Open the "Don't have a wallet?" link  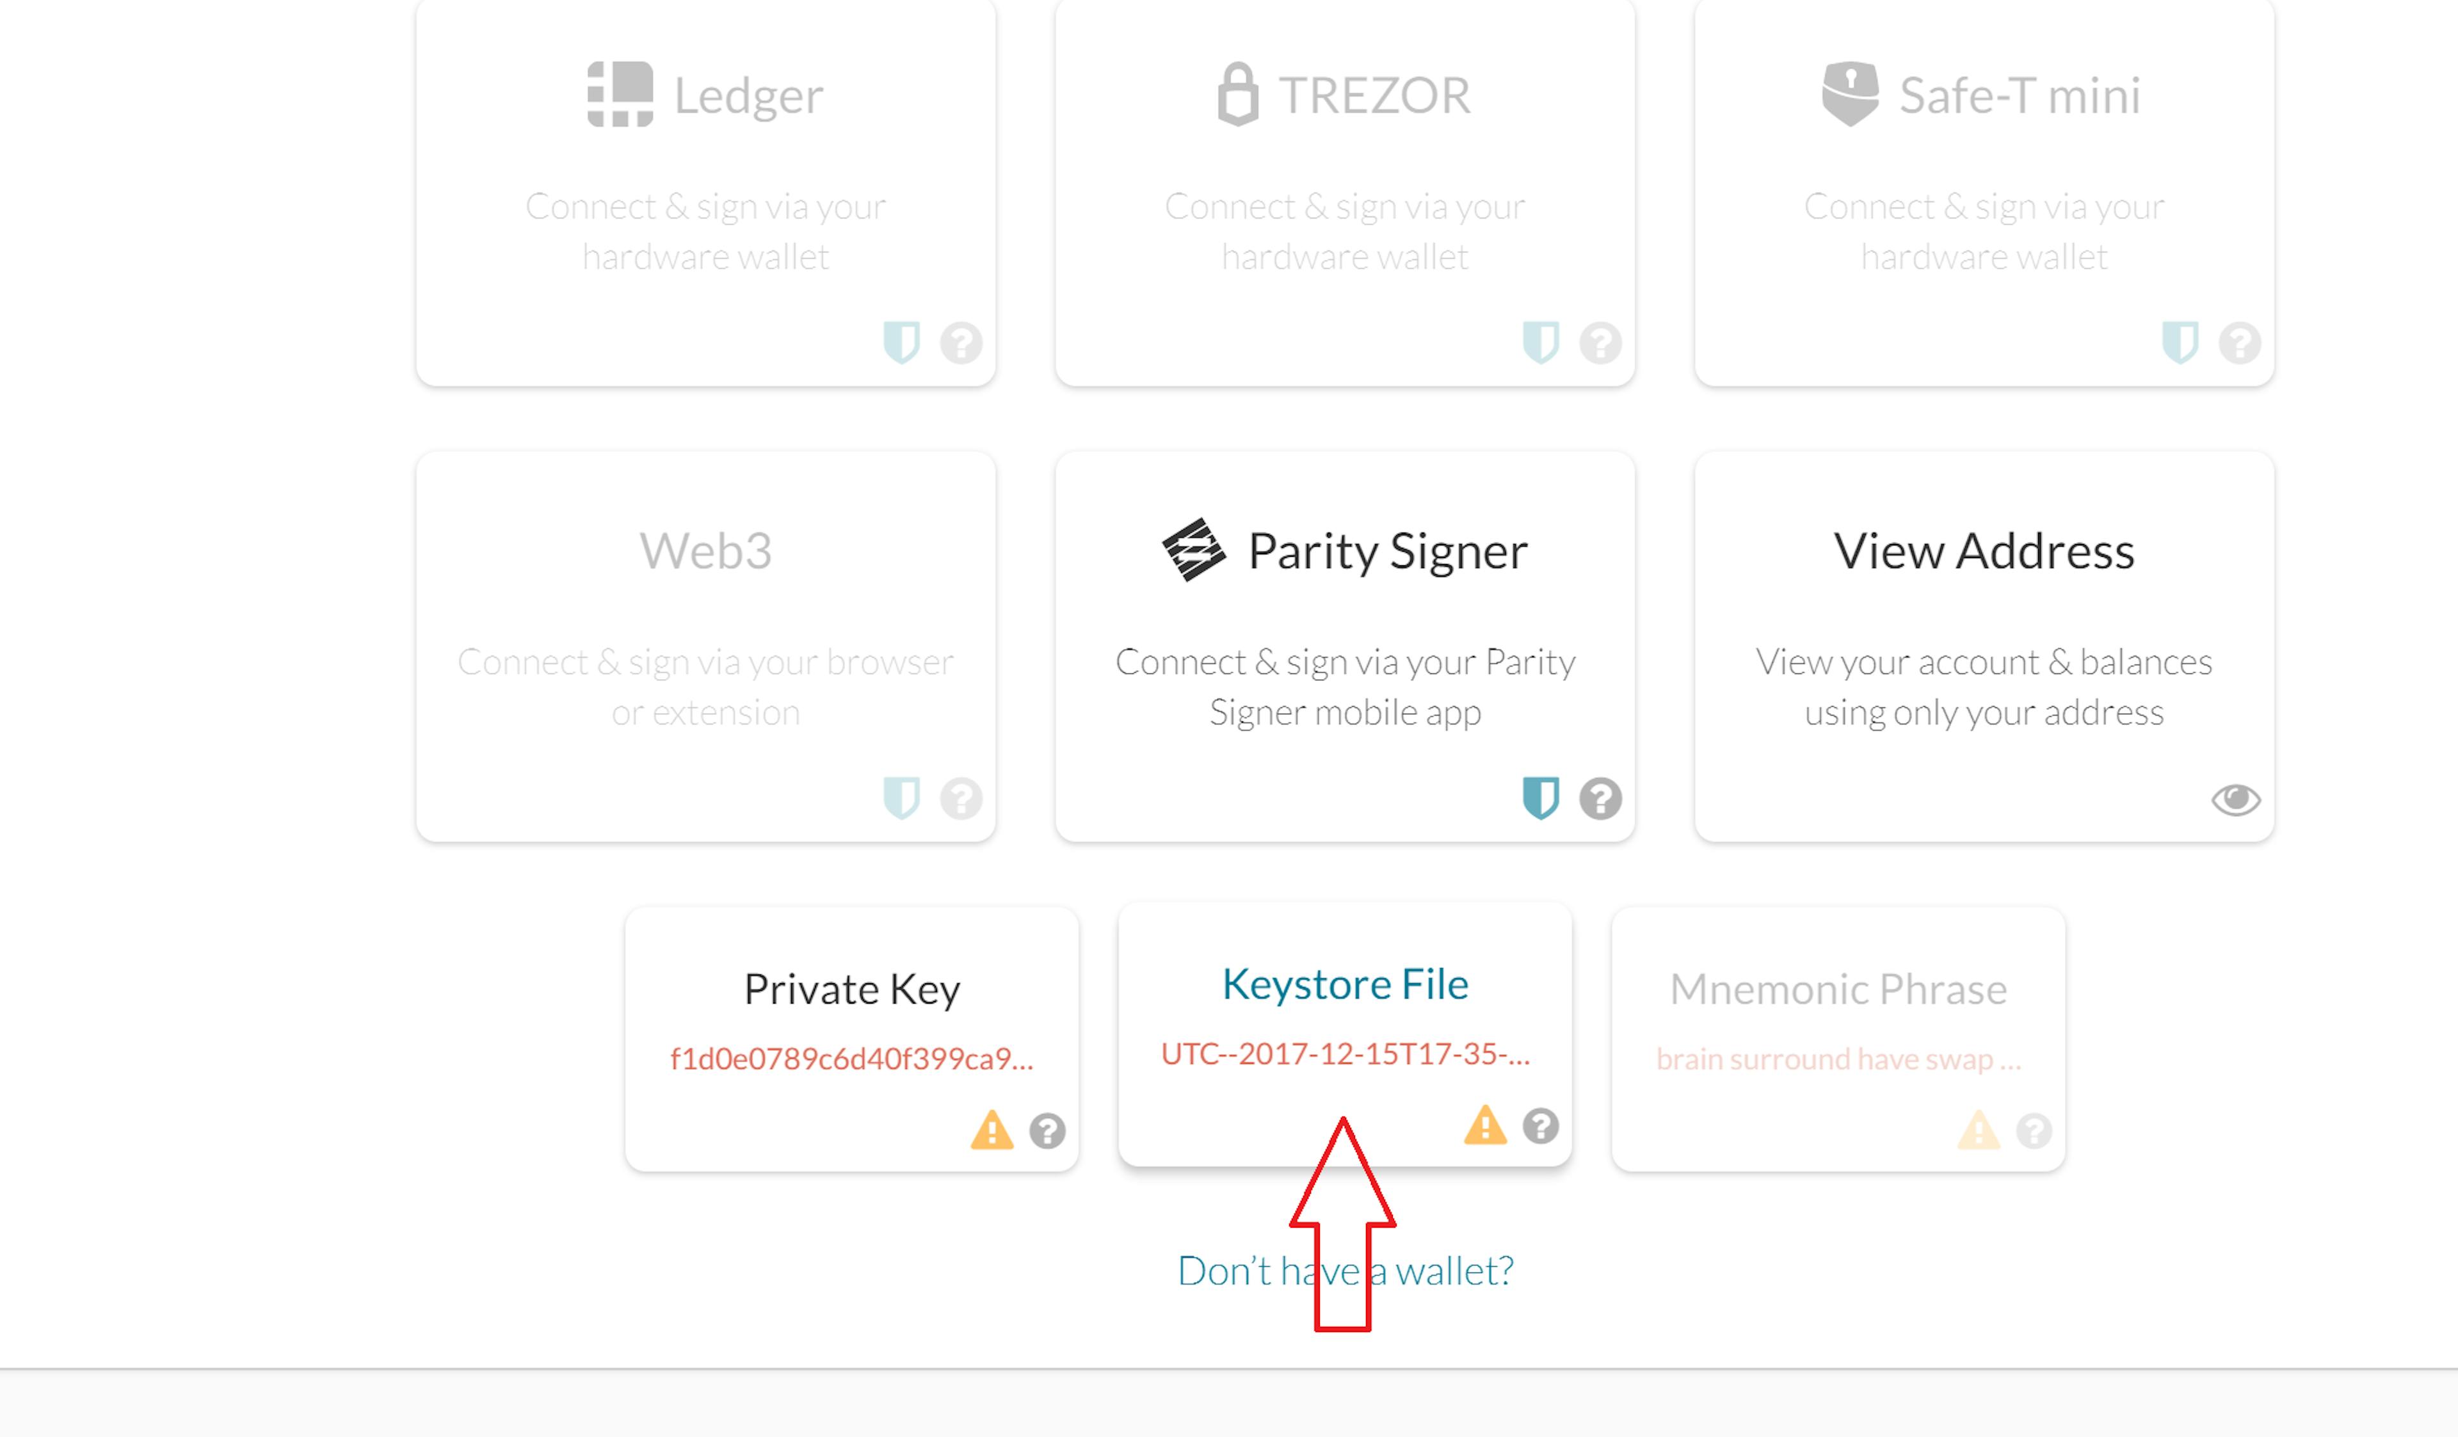[x=1345, y=1270]
